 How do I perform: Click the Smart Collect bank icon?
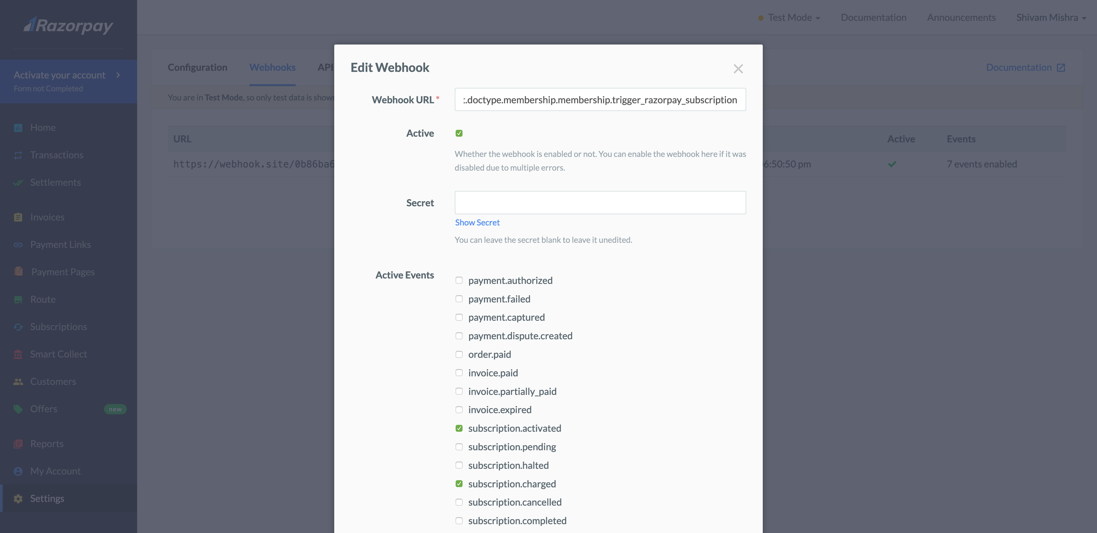[x=18, y=354]
